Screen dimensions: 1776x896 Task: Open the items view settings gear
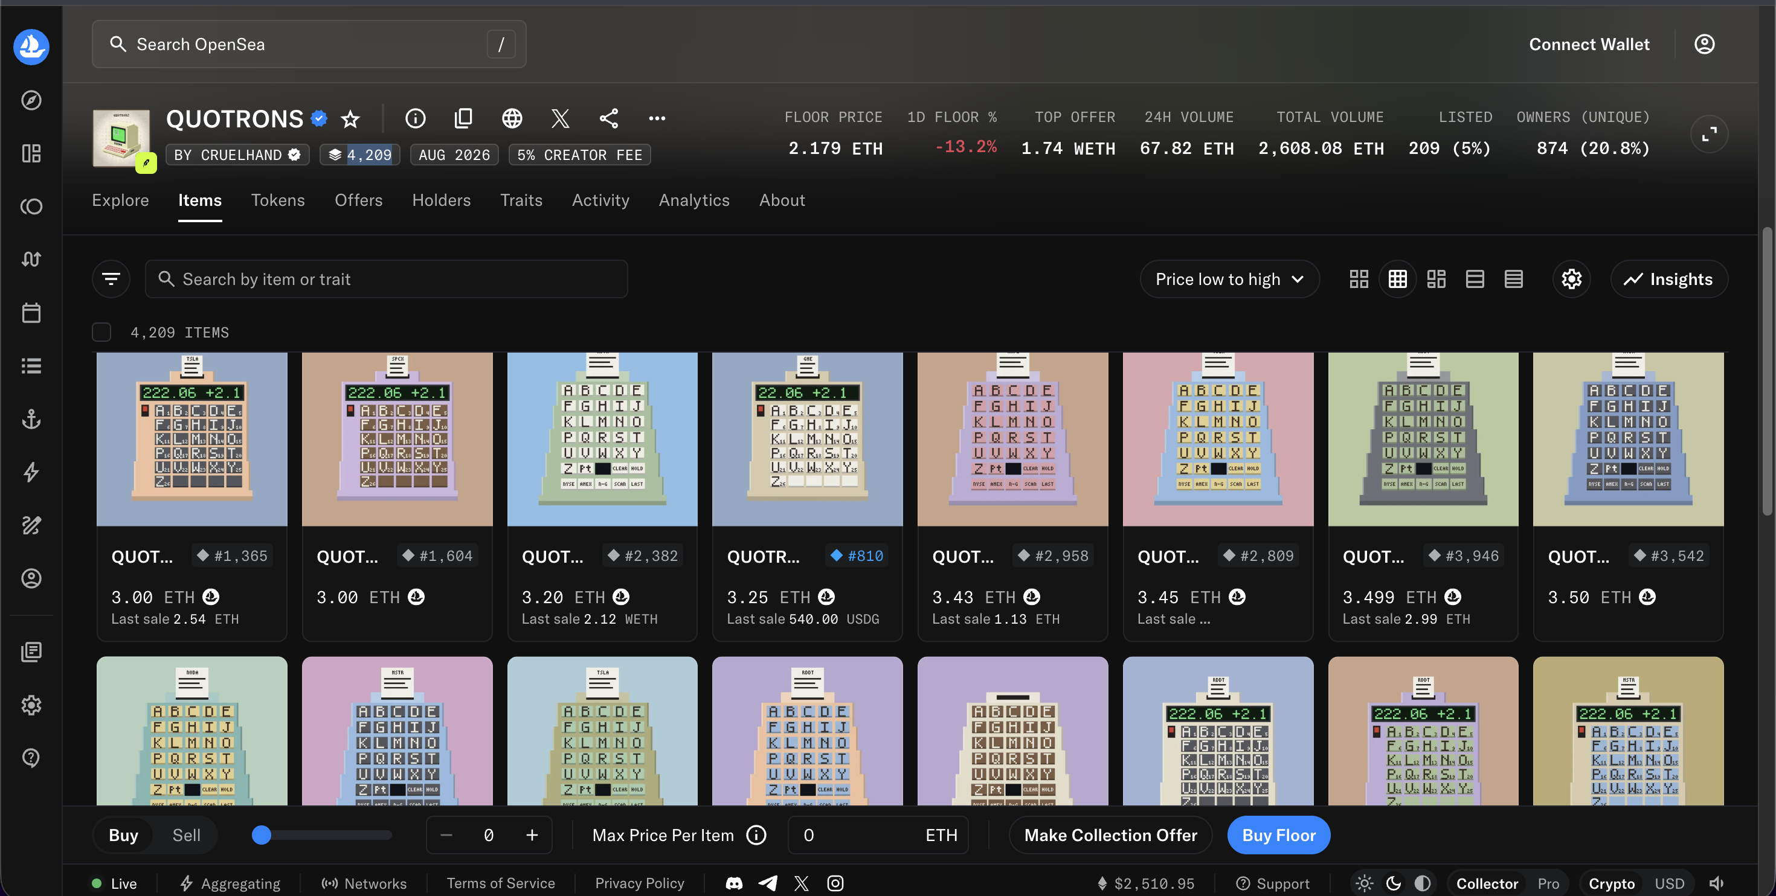[x=1571, y=279]
